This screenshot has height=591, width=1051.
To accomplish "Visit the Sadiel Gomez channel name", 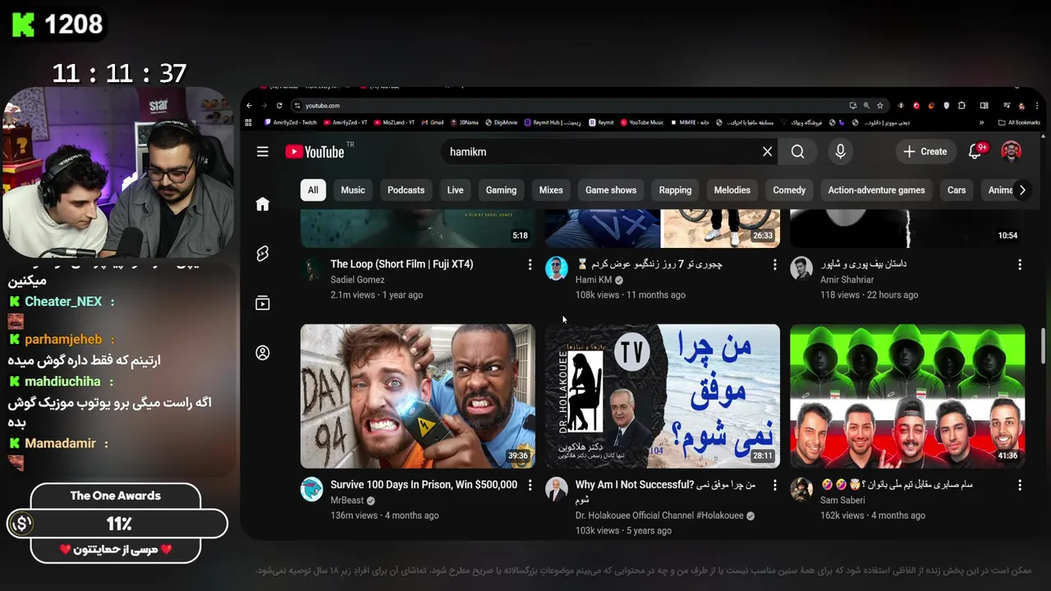I will (x=357, y=280).
